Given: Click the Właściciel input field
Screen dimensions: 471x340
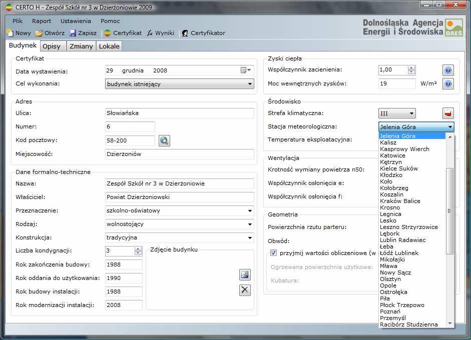Looking at the screenshot, I should [179, 197].
